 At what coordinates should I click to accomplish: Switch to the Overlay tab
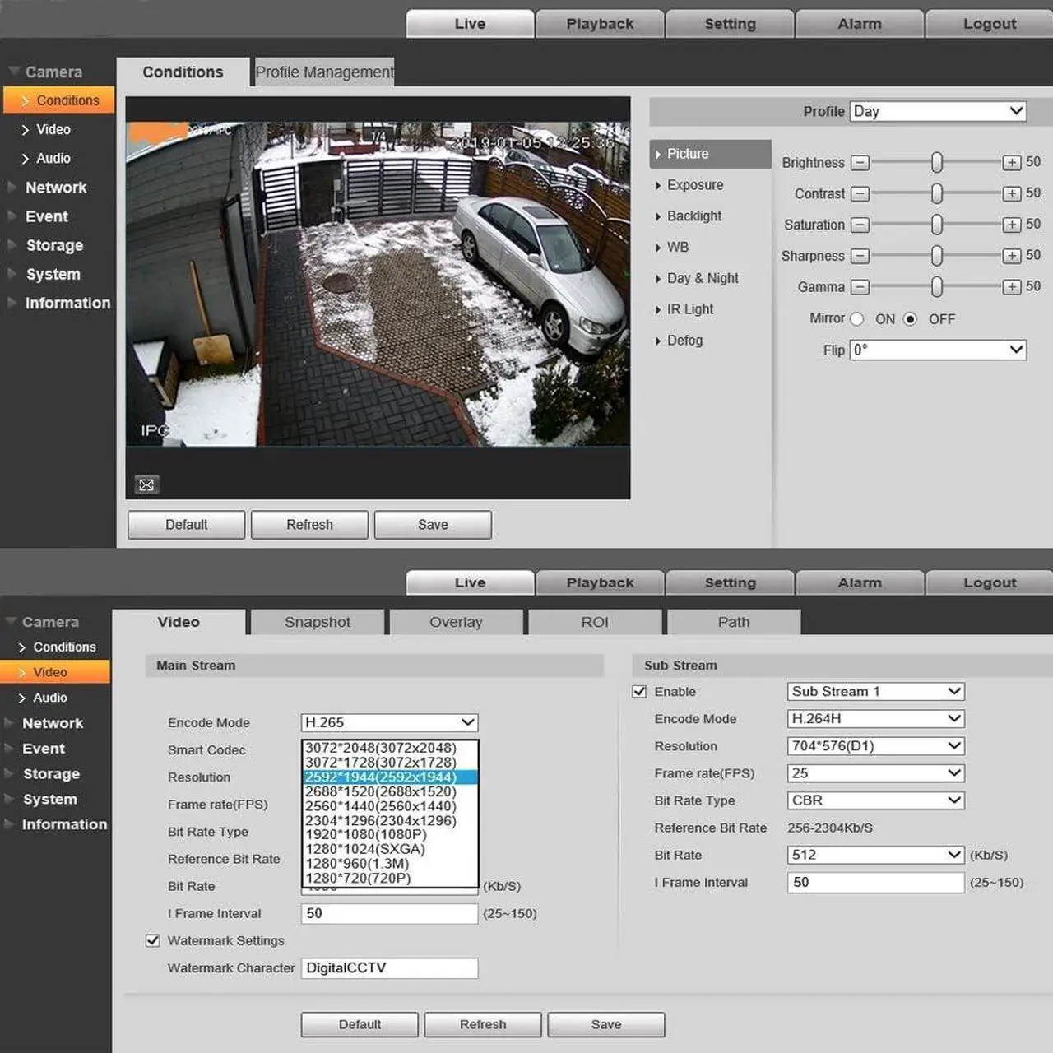tap(456, 622)
